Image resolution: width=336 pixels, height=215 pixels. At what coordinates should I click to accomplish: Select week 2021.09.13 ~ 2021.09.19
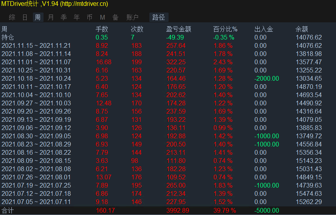pos(36,119)
